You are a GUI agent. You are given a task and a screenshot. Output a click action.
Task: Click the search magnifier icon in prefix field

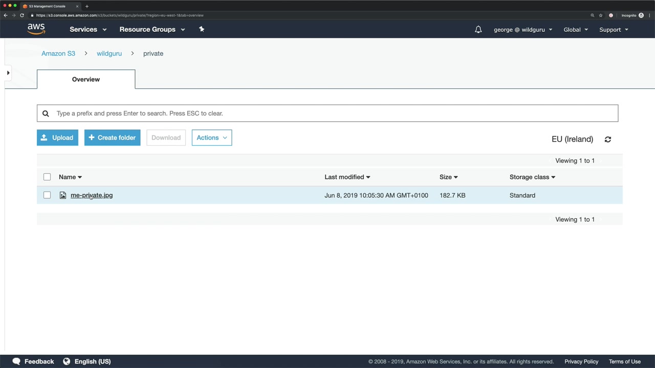[x=46, y=113]
